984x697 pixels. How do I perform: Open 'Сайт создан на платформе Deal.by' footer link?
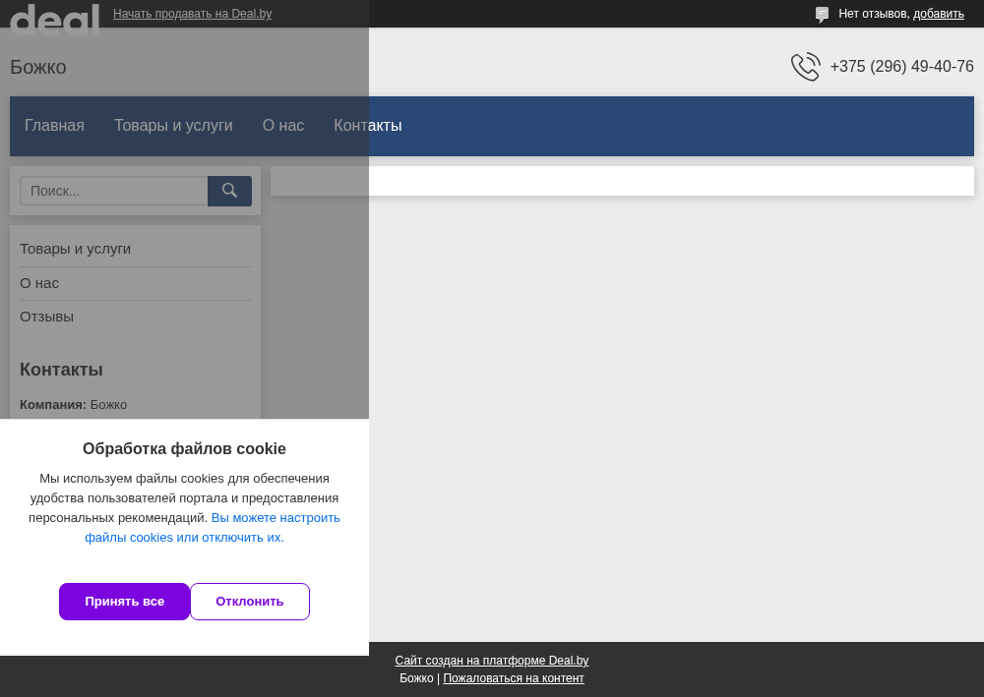tap(492, 660)
